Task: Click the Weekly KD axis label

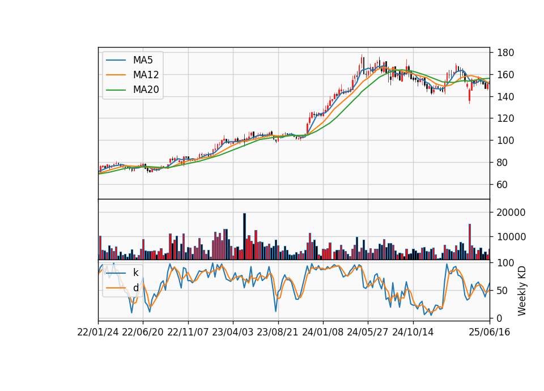Action: pos(521,291)
